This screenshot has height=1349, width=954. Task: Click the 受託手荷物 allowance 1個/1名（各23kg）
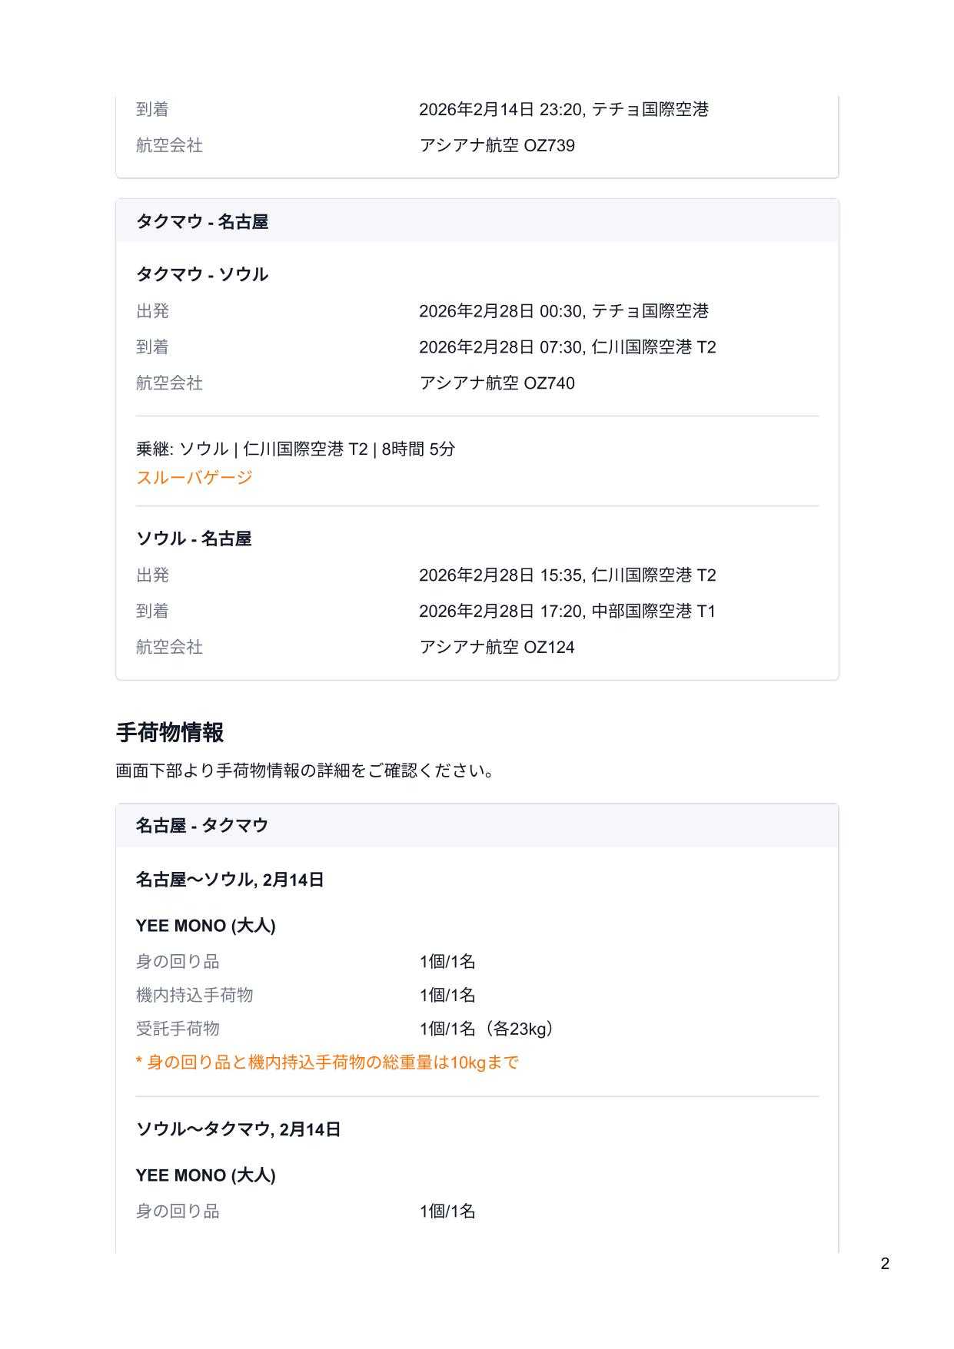[487, 1029]
